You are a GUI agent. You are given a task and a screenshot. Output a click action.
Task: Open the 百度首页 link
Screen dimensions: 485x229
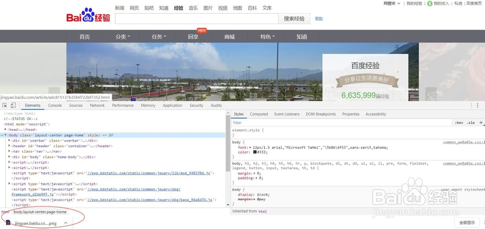click(474, 3)
